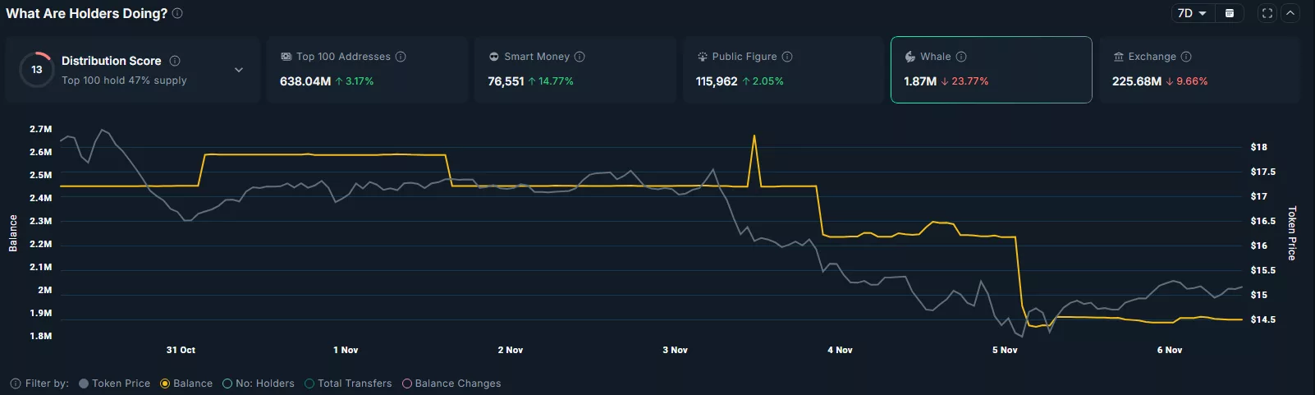Click info icon next to panel title
The width and height of the screenshot is (1315, 395).
click(177, 13)
